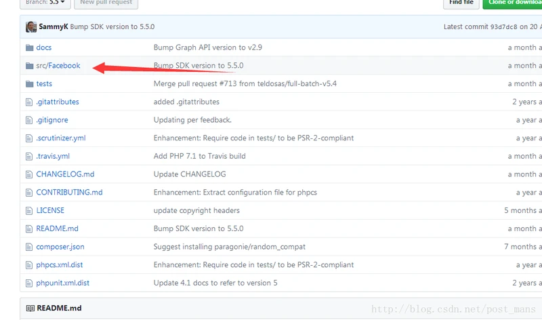Open the .gitattributes file
The width and height of the screenshot is (542, 320).
58,102
